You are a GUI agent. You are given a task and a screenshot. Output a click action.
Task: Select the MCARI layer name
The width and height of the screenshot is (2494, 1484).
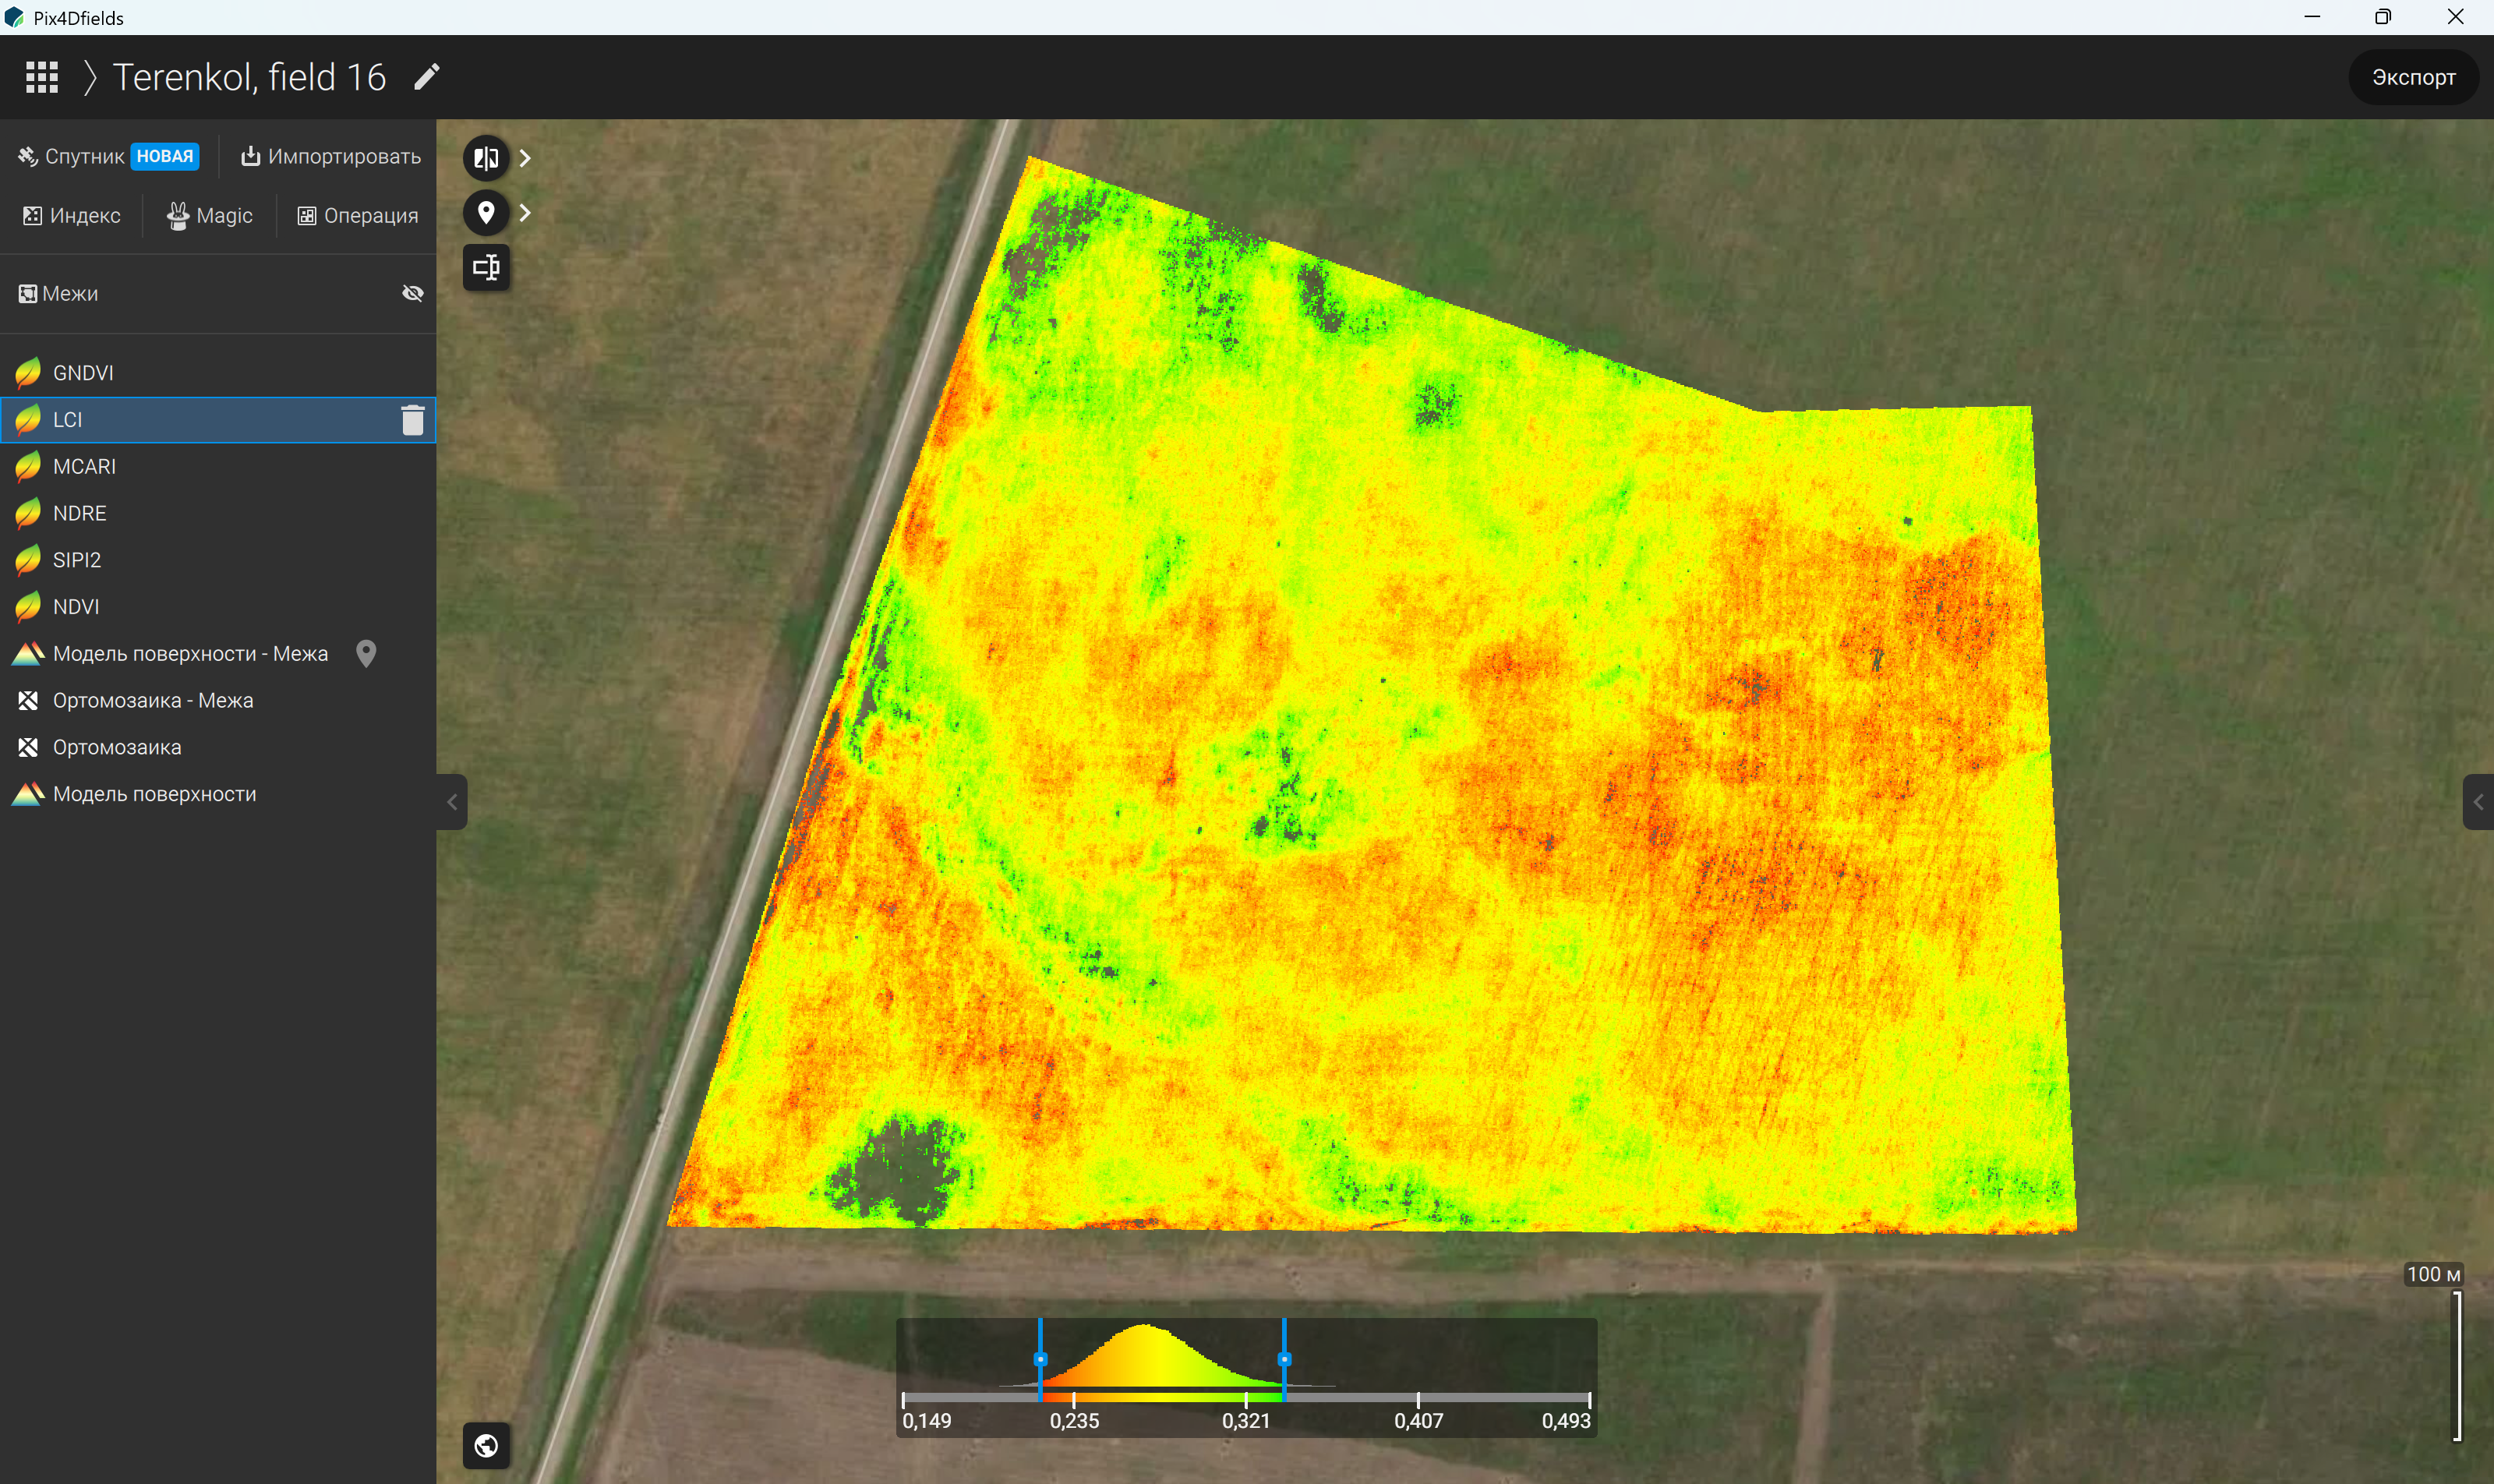click(84, 467)
